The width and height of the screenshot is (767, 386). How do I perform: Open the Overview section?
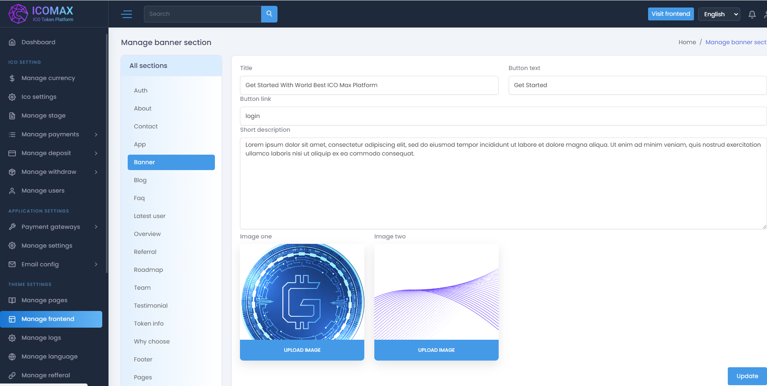[171, 234]
